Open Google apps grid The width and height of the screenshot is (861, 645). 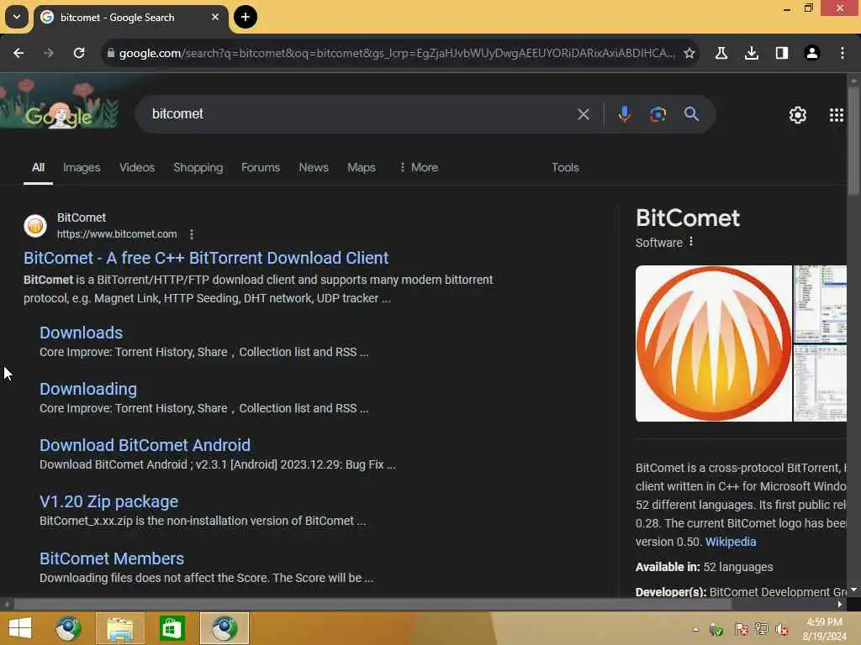click(836, 114)
